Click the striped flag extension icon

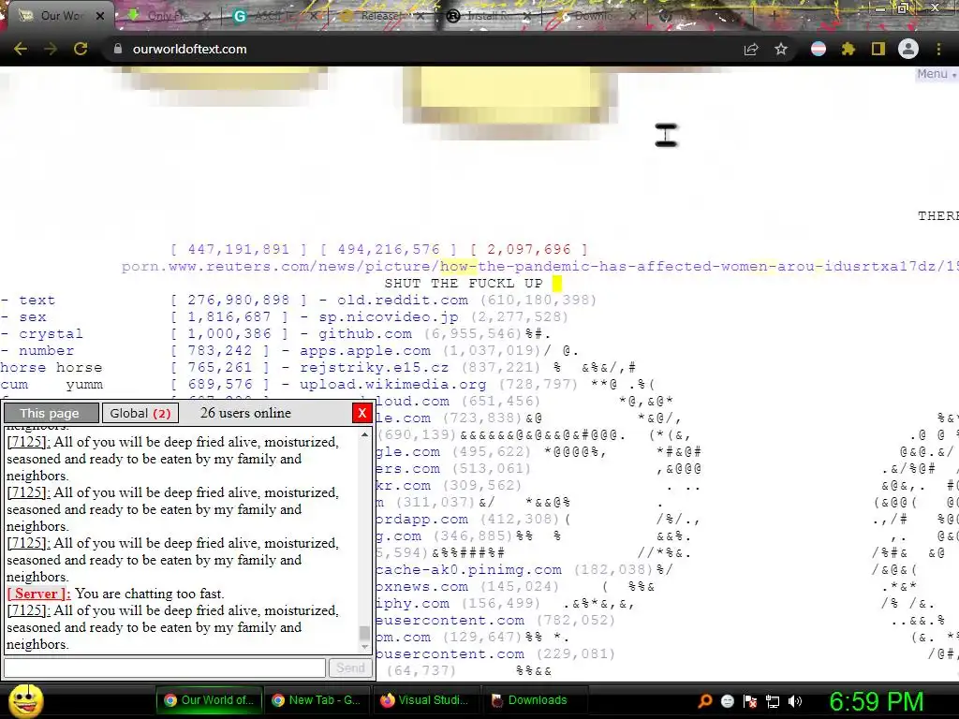click(819, 49)
